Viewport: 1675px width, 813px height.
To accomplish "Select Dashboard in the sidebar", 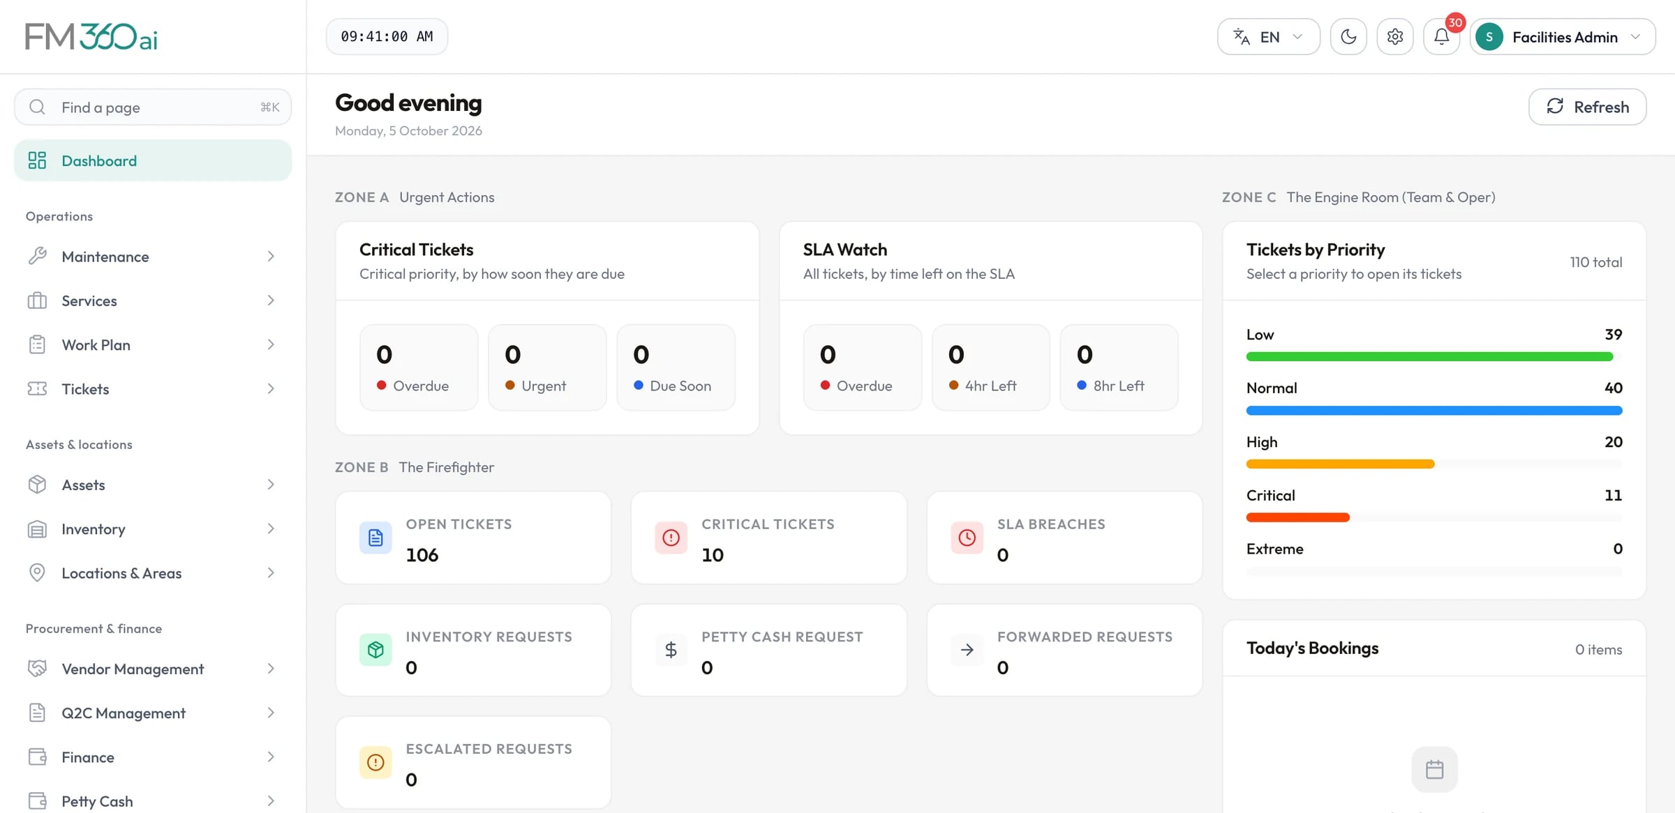I will (153, 160).
